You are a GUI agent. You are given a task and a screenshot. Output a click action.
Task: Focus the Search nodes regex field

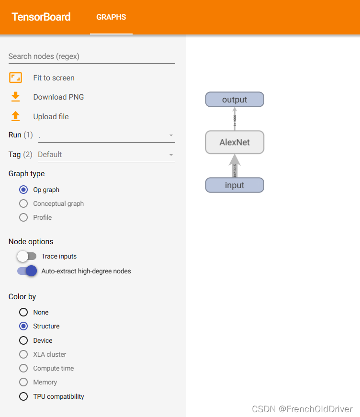[92, 56]
